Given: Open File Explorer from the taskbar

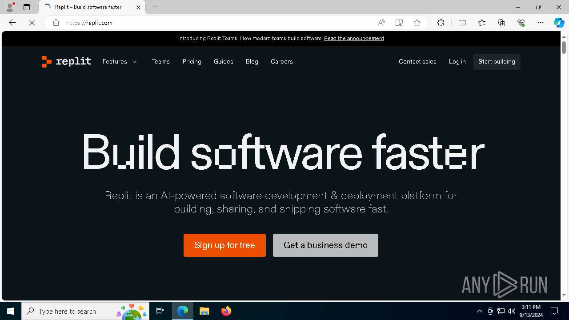Looking at the screenshot, I should (204, 311).
